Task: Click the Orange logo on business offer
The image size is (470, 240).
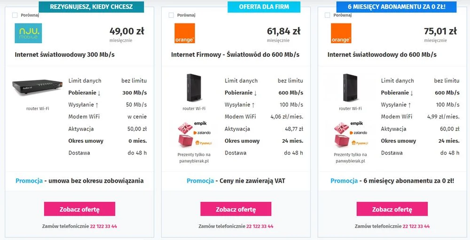Action: point(185,33)
